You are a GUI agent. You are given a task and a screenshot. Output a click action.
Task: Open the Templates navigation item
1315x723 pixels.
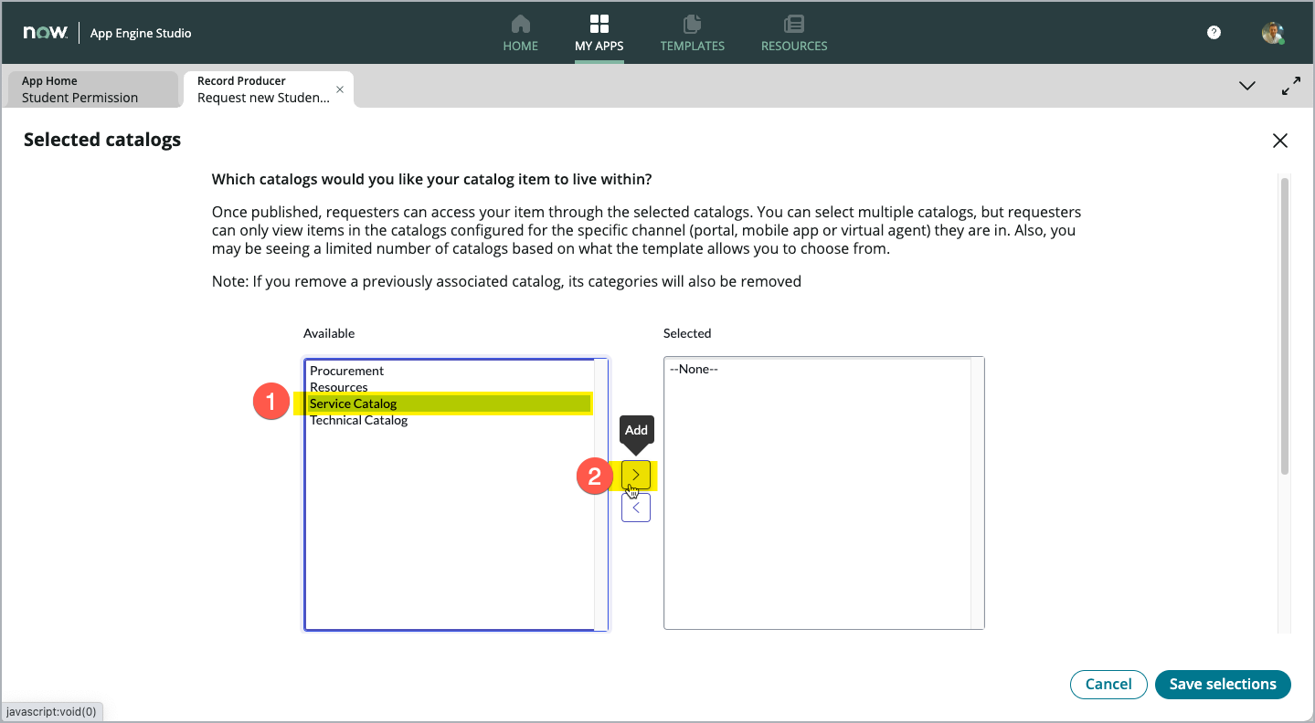[x=692, y=33]
